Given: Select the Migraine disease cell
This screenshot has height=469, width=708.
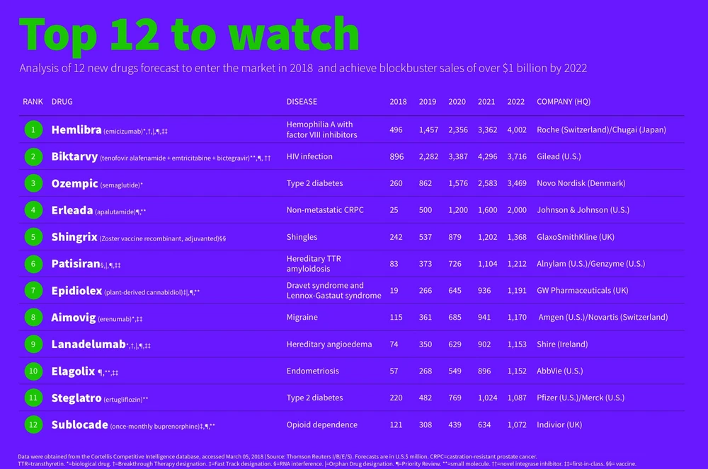Looking at the screenshot, I should (x=302, y=318).
